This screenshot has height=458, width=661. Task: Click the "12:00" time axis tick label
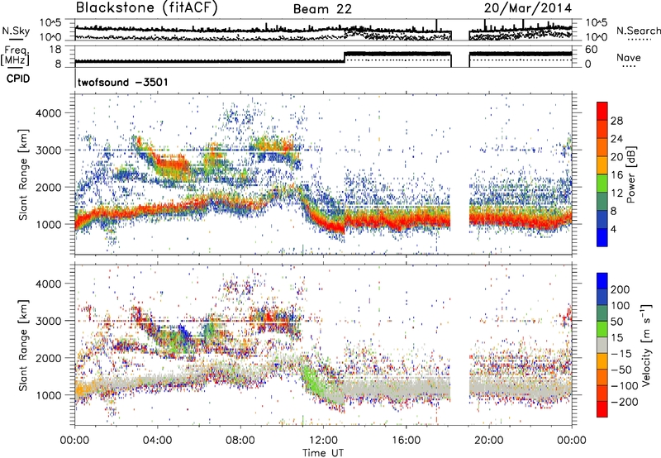point(323,441)
